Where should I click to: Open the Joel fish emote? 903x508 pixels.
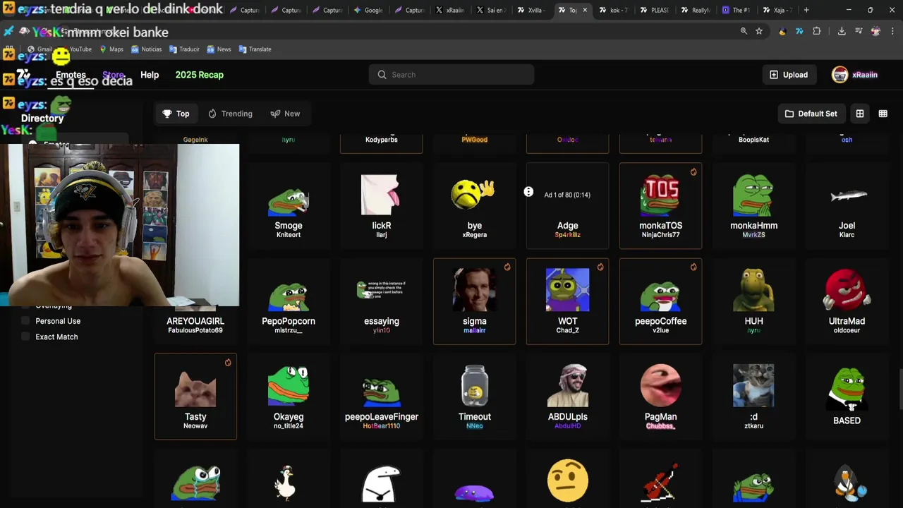(847, 205)
